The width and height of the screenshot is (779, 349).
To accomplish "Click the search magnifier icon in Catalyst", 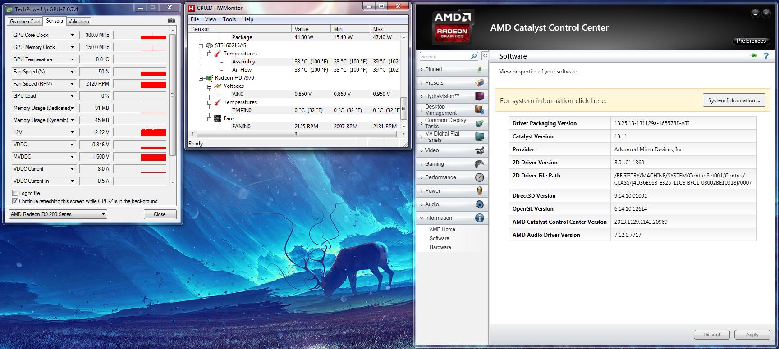I will pyautogui.click(x=474, y=56).
